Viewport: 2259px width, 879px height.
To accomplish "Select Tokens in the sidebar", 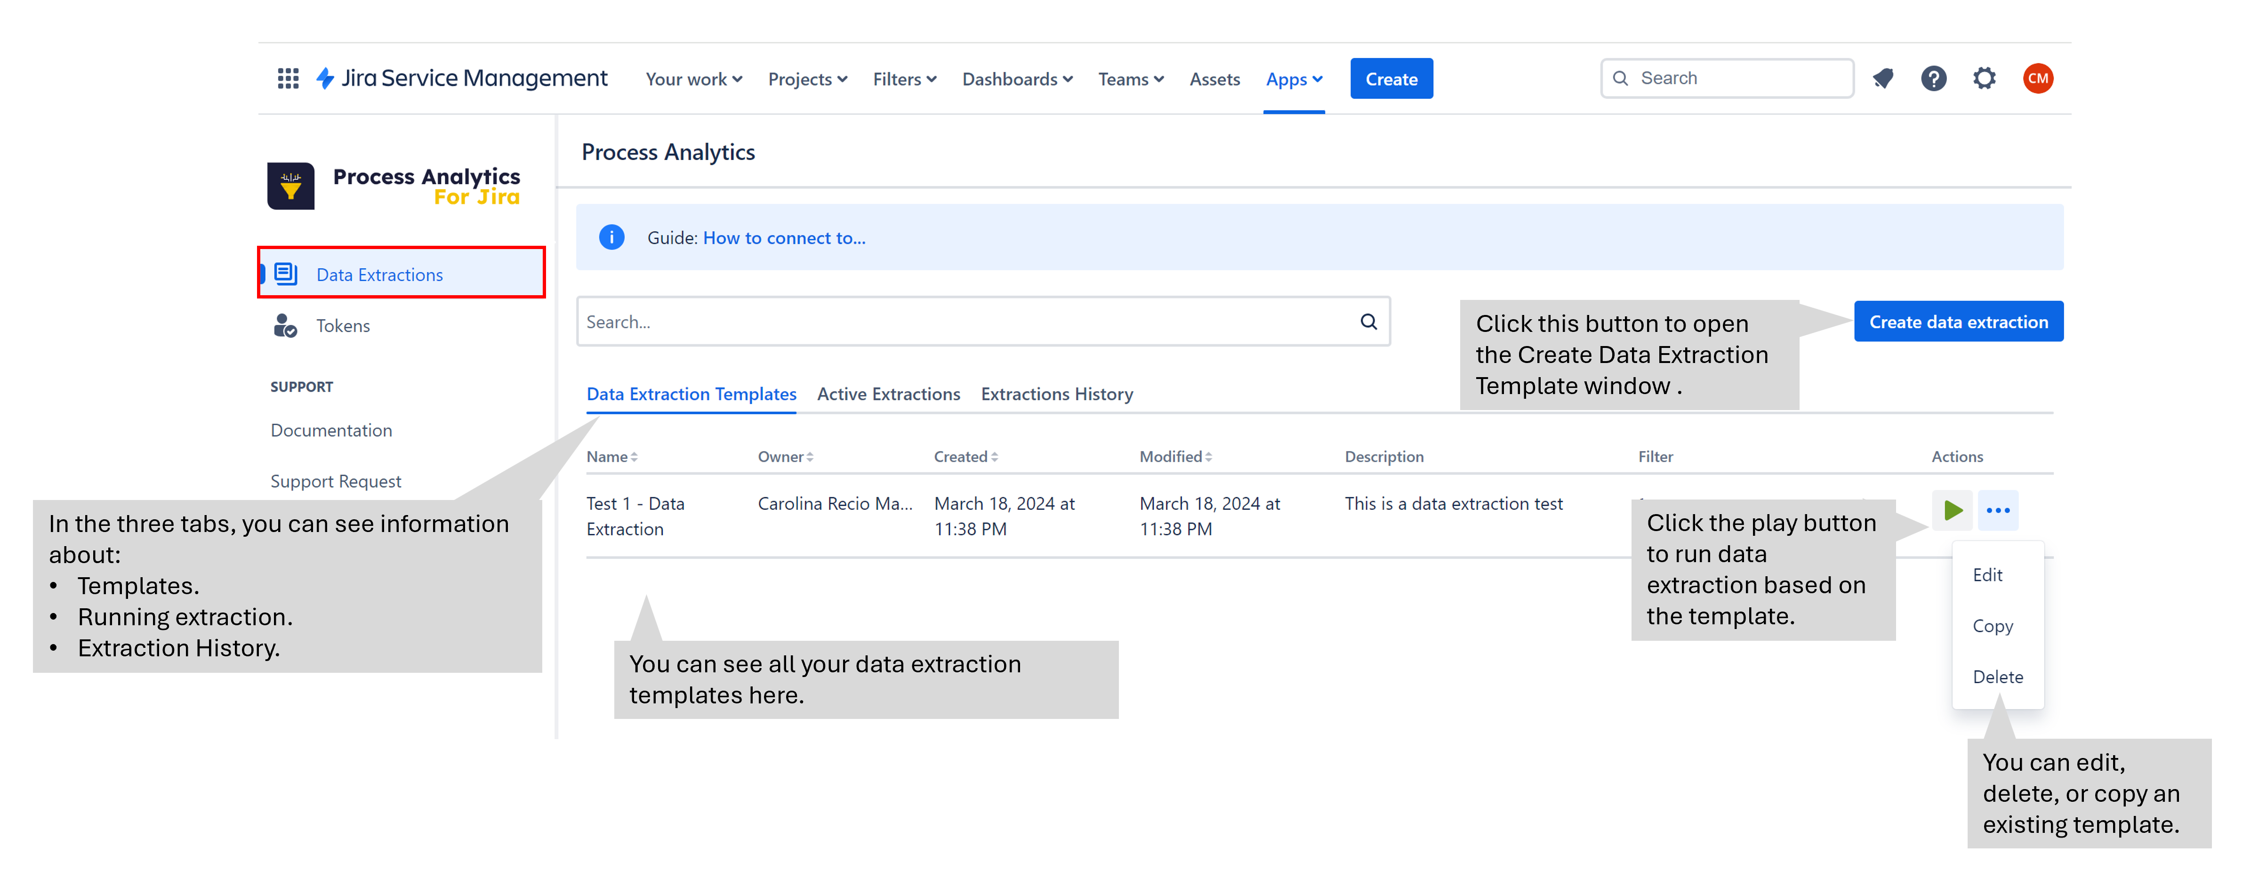I will (343, 326).
